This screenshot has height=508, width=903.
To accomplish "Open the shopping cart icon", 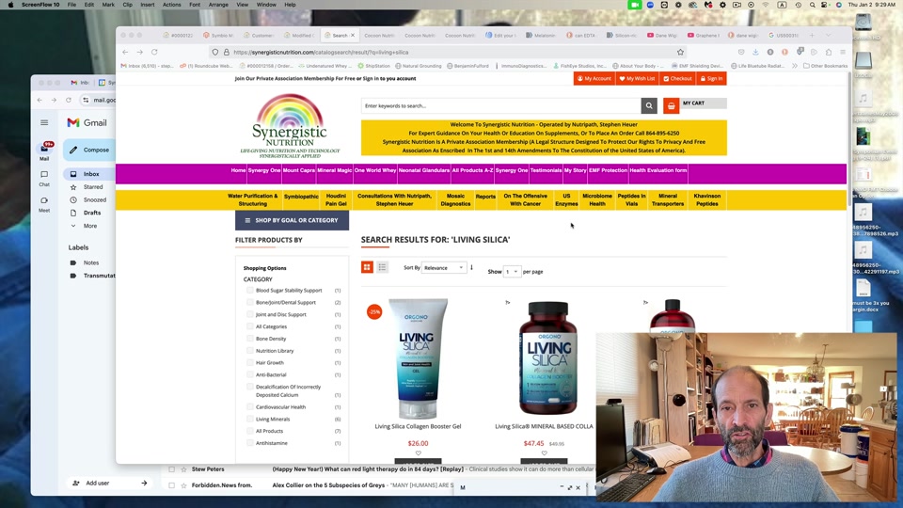I will point(671,106).
